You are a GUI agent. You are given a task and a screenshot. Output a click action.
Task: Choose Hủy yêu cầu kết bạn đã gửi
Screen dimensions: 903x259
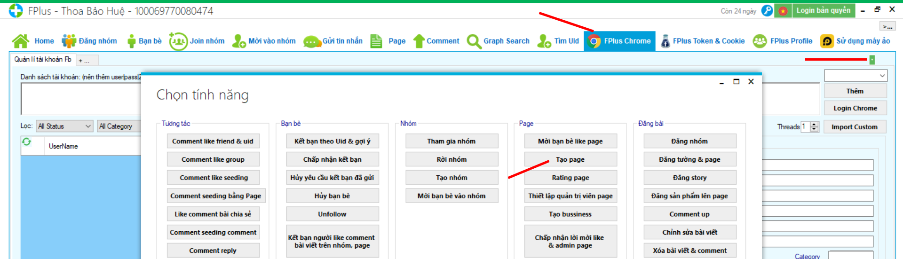pos(333,178)
